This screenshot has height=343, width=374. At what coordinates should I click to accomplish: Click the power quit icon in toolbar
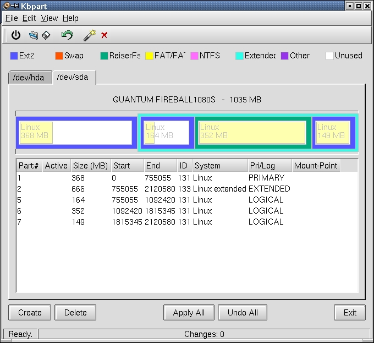[16, 35]
